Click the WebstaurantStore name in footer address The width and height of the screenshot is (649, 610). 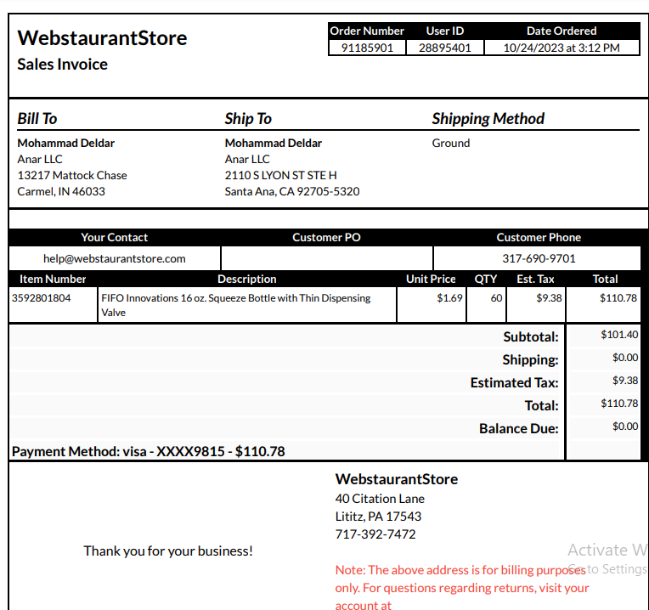[397, 479]
